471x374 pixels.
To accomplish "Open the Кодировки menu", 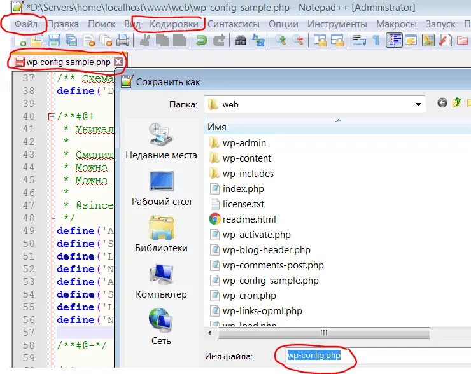I will pyautogui.click(x=174, y=24).
